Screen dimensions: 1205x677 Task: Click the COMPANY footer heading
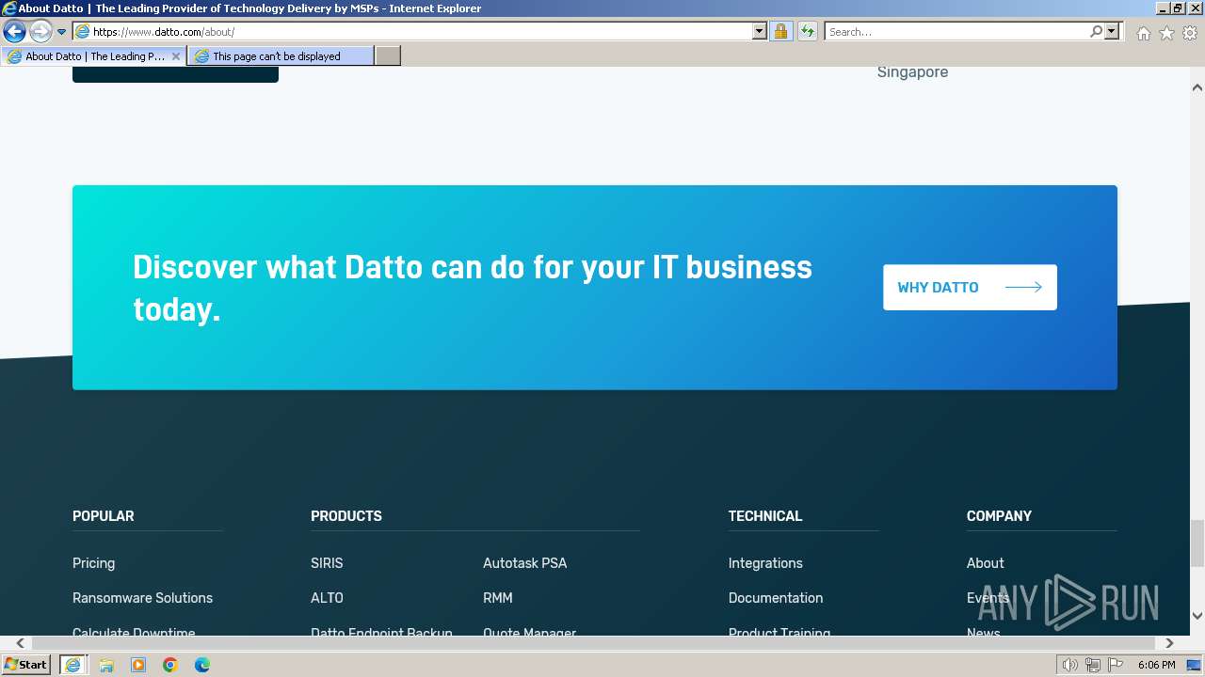[999, 516]
